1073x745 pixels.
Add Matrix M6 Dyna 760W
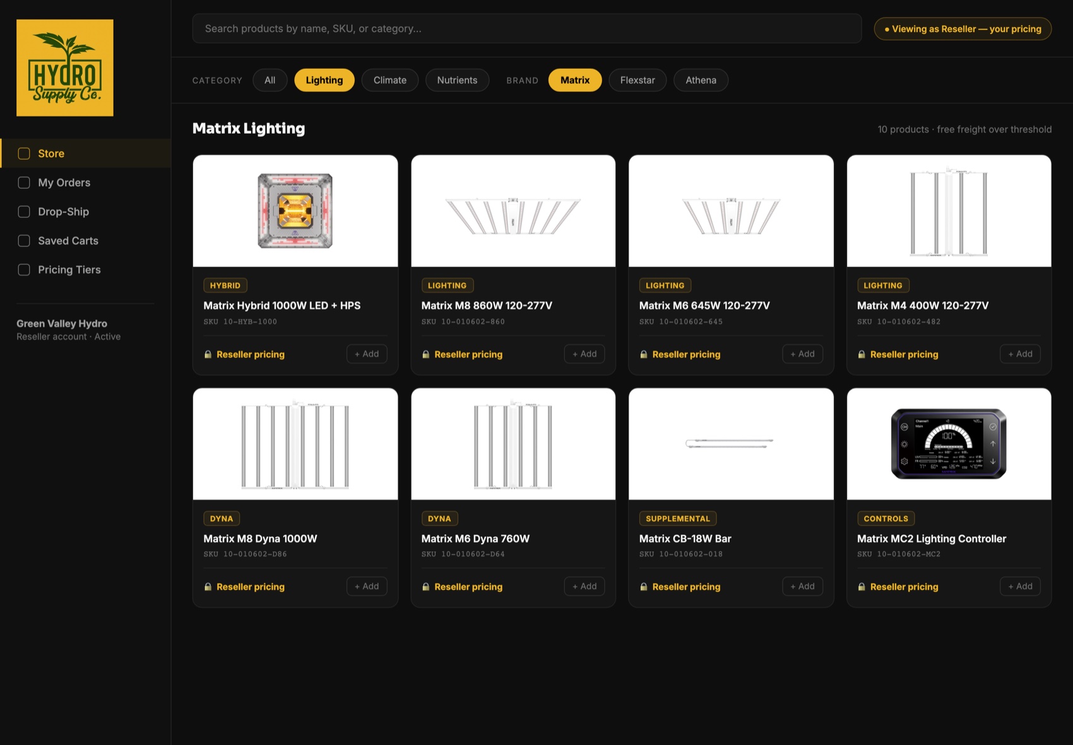(x=584, y=586)
